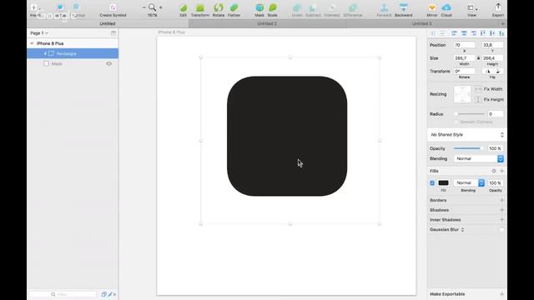The width and height of the screenshot is (534, 300).
Task: Align selected layer vertically centered
Action: click(492, 33)
